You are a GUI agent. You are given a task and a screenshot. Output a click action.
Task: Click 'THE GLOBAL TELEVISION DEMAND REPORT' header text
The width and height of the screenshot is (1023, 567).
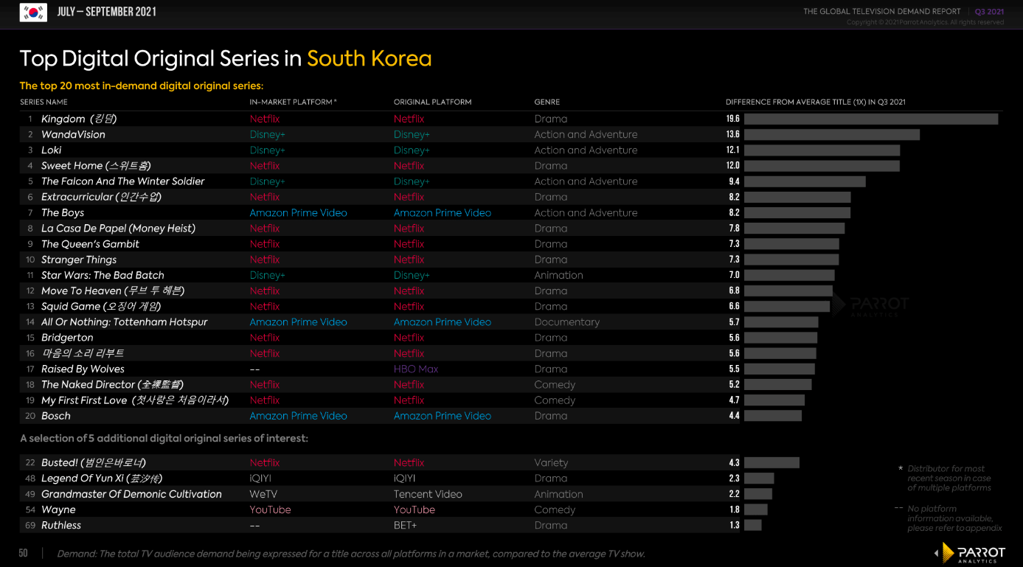882,11
